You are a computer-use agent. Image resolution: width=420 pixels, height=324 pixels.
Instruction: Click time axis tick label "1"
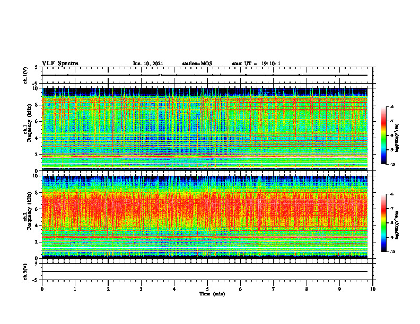click(x=75, y=289)
